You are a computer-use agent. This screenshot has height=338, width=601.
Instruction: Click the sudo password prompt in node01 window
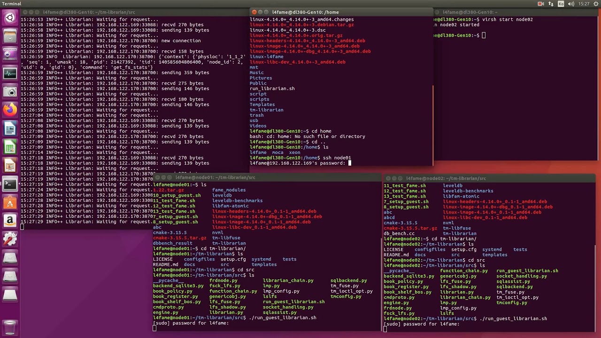pos(191,323)
